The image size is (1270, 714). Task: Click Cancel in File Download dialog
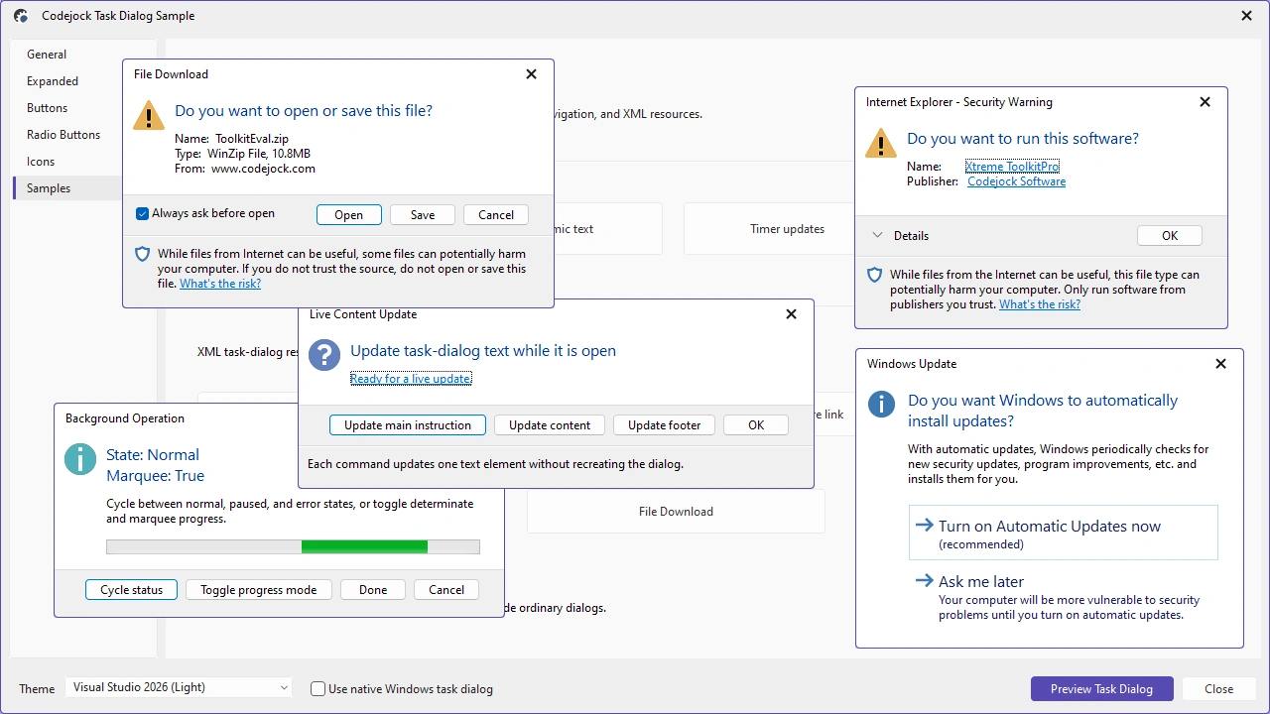[x=496, y=215]
